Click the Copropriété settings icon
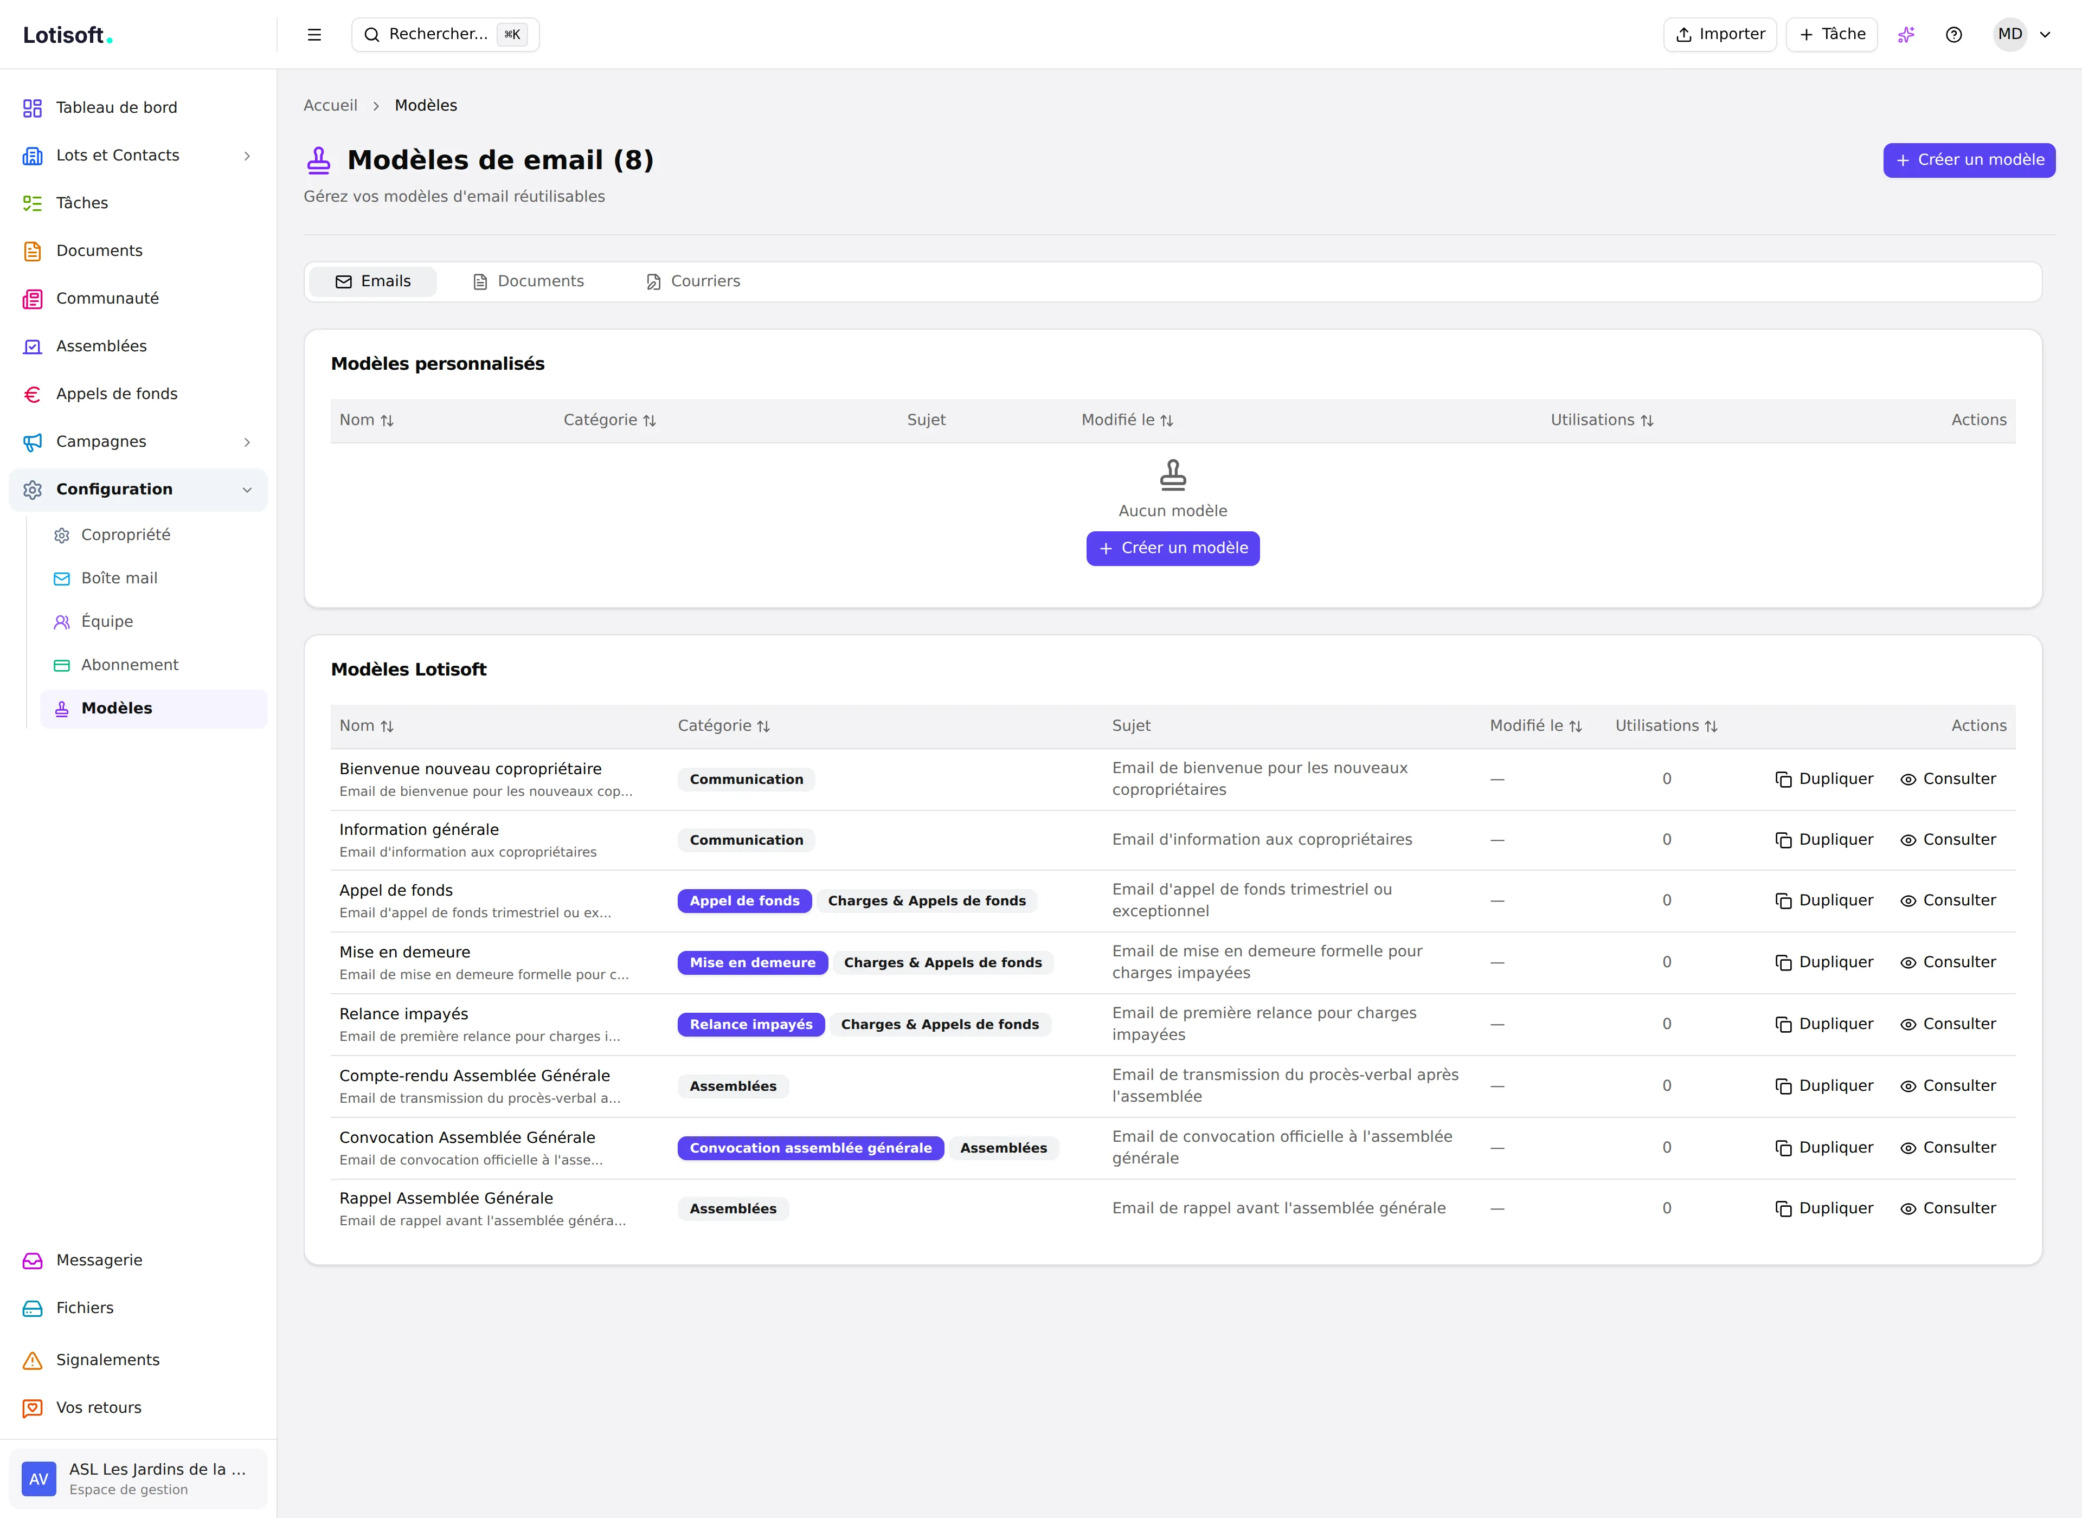Image resolution: width=2082 pixels, height=1518 pixels. (x=62, y=536)
